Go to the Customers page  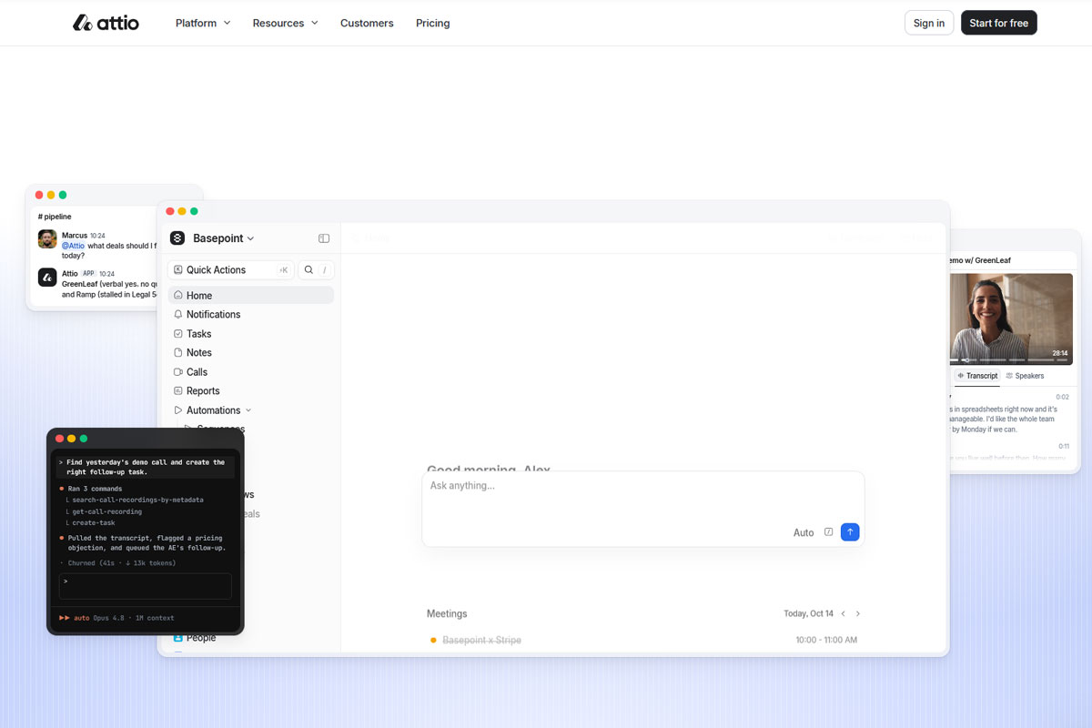pos(367,23)
